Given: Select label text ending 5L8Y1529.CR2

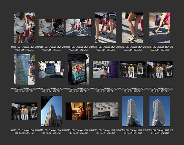Looking at the screenshot, I should 106,90.
